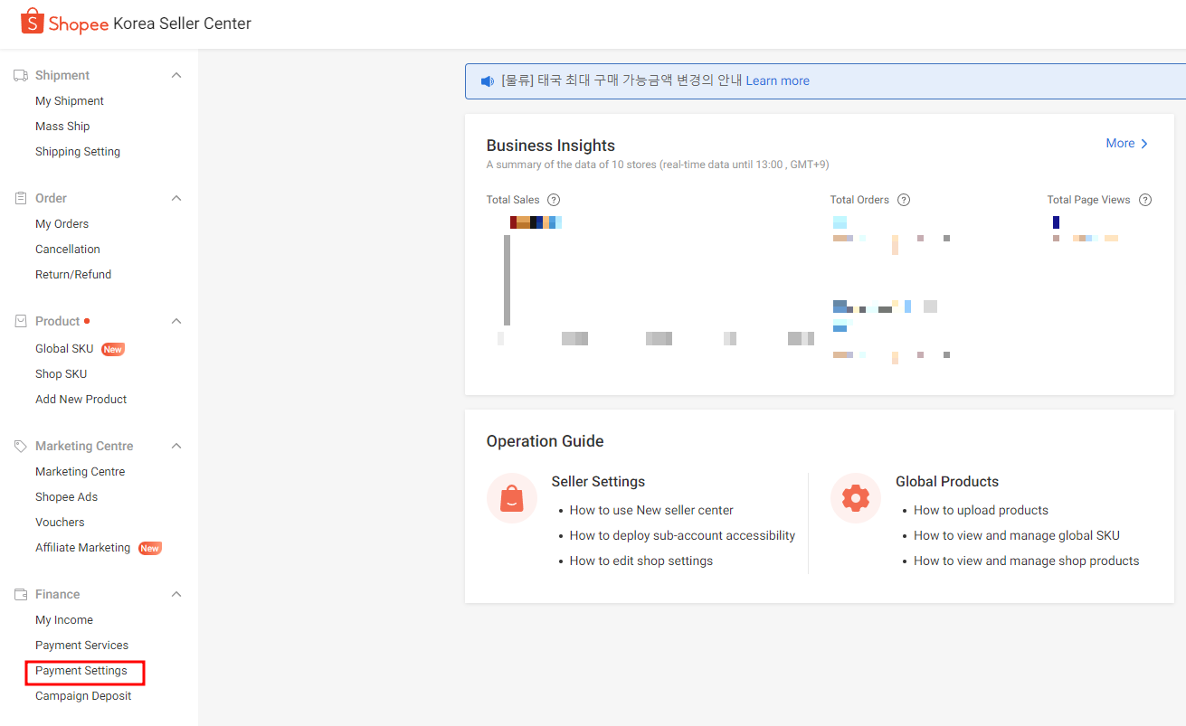Viewport: 1186px width, 726px height.
Task: Open How to upload products guide
Action: [x=981, y=510]
